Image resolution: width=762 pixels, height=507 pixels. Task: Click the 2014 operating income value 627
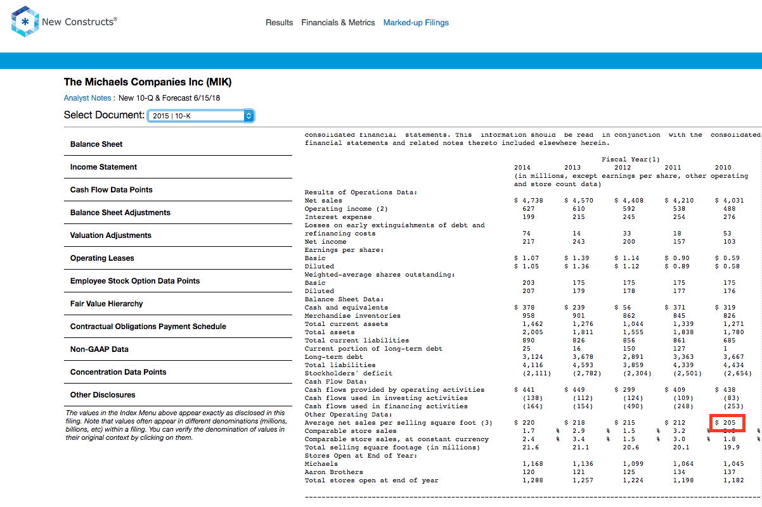(529, 209)
